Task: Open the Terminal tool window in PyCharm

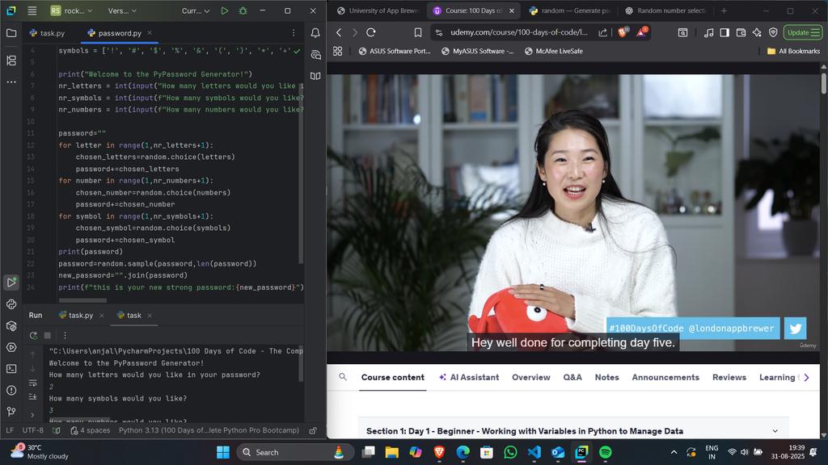Action: tap(10, 370)
